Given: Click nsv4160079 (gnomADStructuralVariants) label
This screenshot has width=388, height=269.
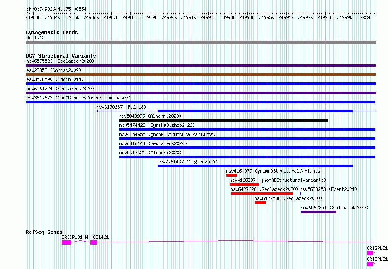Looking at the screenshot, I should click(x=274, y=171).
